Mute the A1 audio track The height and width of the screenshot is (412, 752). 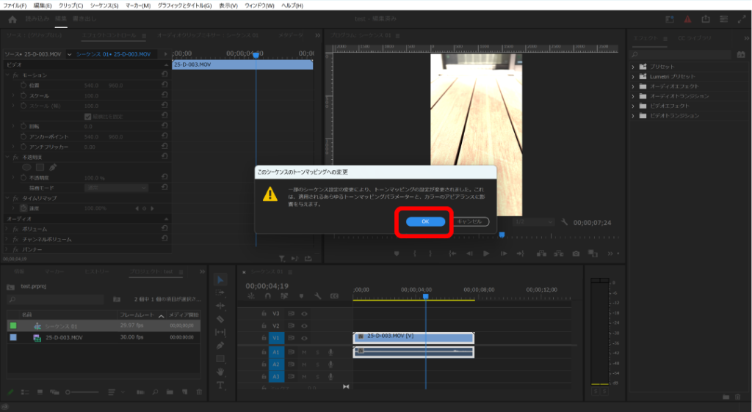[304, 352]
